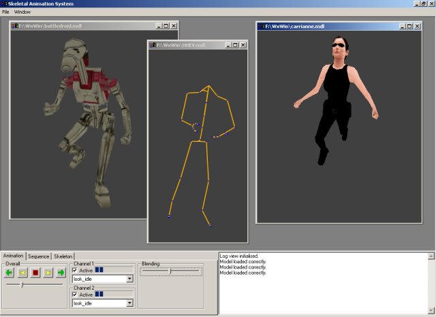The width and height of the screenshot is (436, 317).
Task: Minimize the battledroid.mdl window
Action: tap(159, 26)
